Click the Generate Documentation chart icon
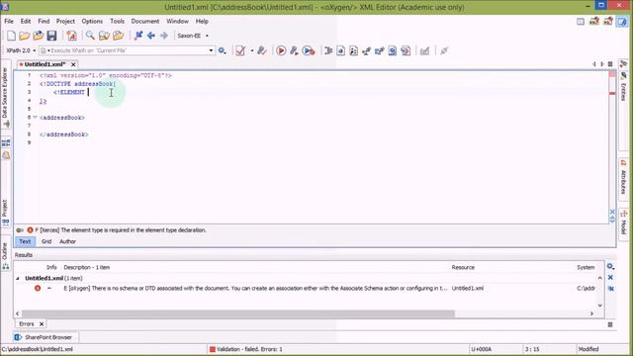633x356 pixels. coord(424,50)
